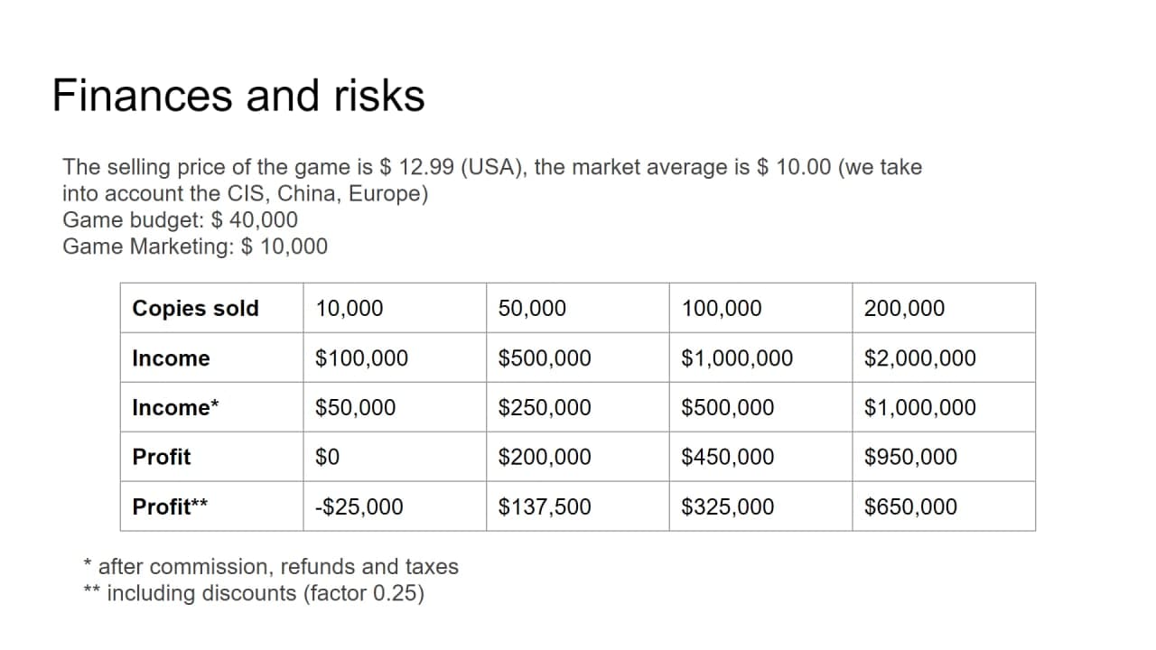This screenshot has width=1156, height=650.
Task: Select the $650,000 profit cell
Action: point(944,506)
